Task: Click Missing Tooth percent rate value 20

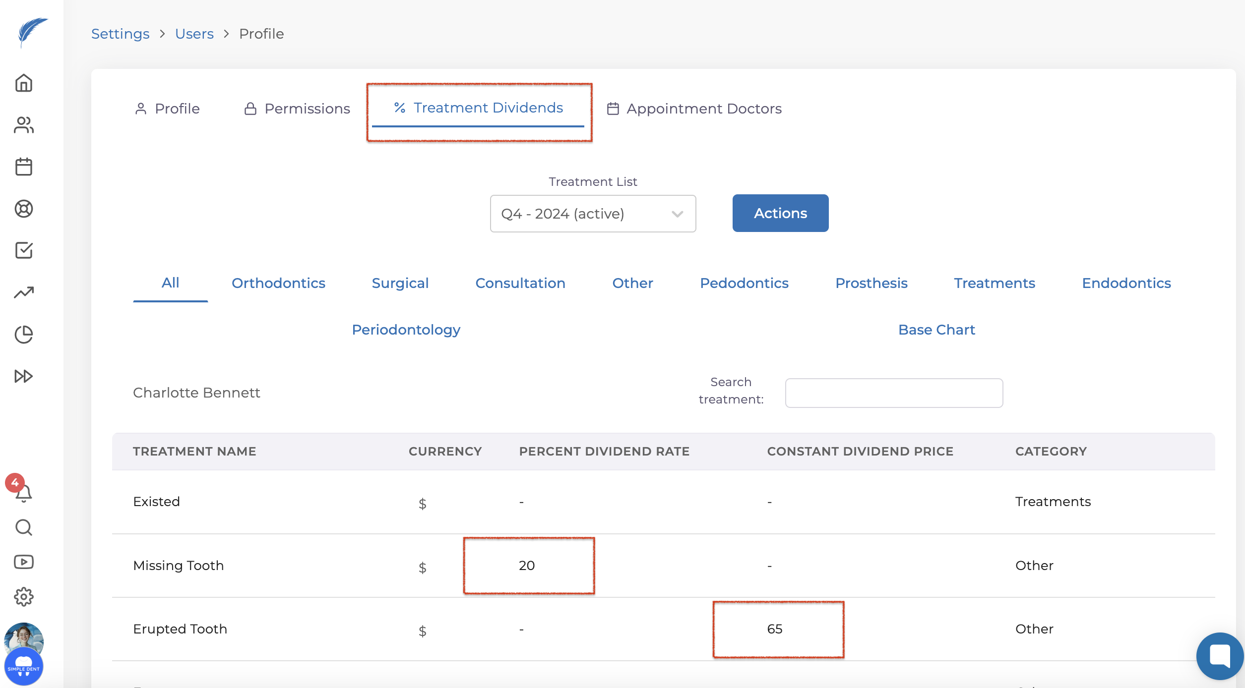Action: (527, 566)
